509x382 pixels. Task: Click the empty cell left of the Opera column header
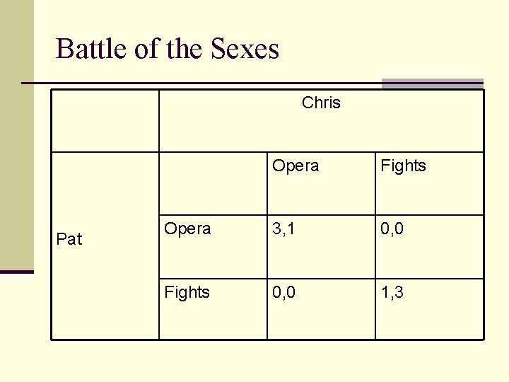[212, 183]
